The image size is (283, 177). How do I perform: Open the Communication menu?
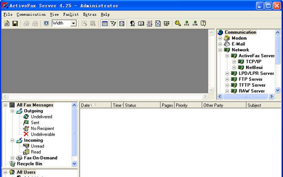(31, 15)
